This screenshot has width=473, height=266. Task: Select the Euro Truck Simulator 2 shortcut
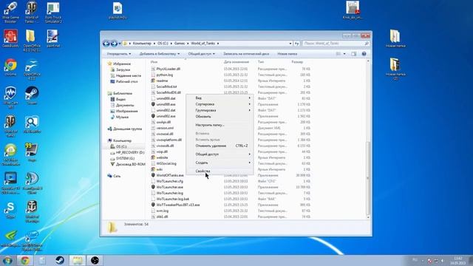click(53, 12)
